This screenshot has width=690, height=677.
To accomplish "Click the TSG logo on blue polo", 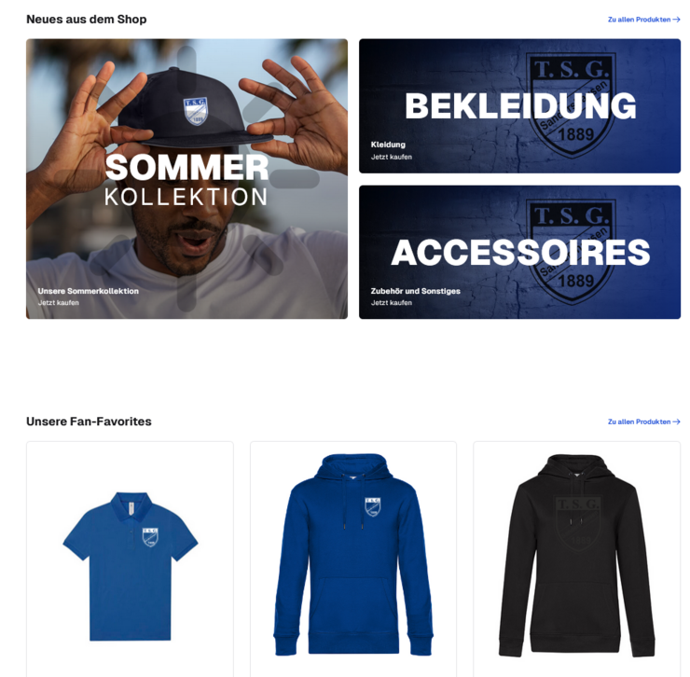I will (x=150, y=537).
